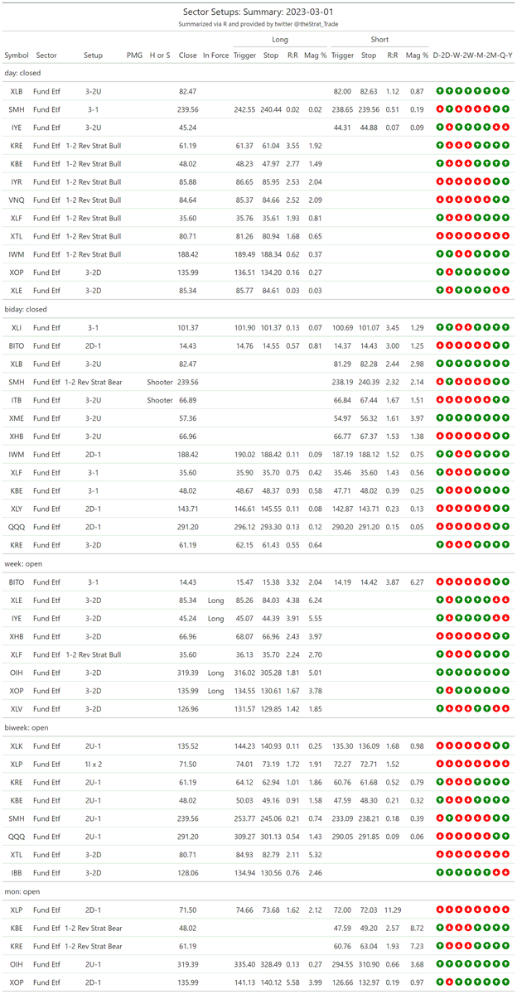Screen dimensions: 517x994
Task: Click the yearly (Y) arrow for IYE under day: closed
Action: (507, 128)
